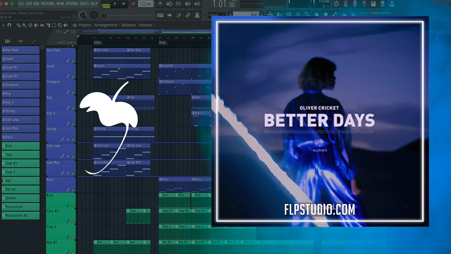Click the undo history icon
Image resolution: width=451 pixels, height=254 pixels.
click(x=336, y=4)
